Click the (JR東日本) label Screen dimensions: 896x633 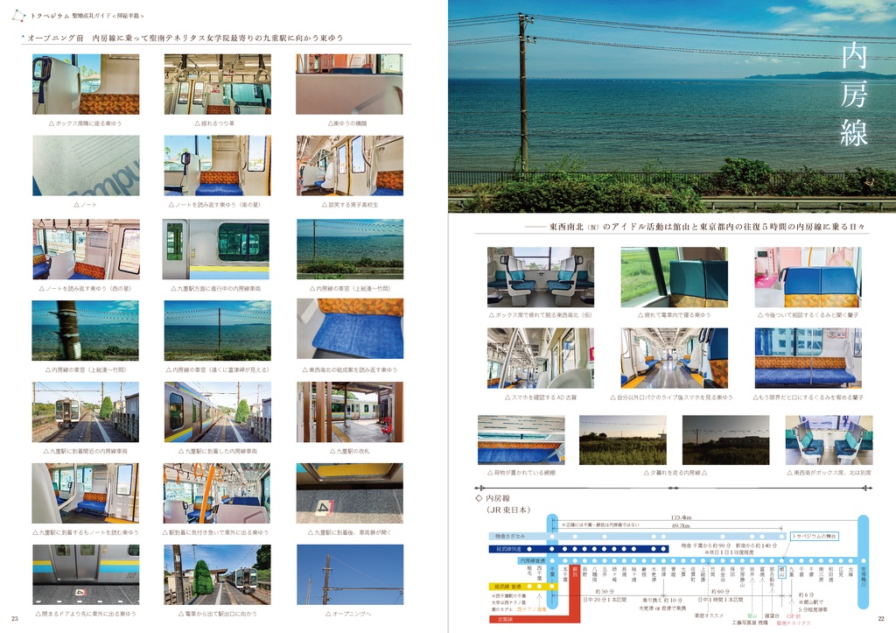click(x=508, y=510)
